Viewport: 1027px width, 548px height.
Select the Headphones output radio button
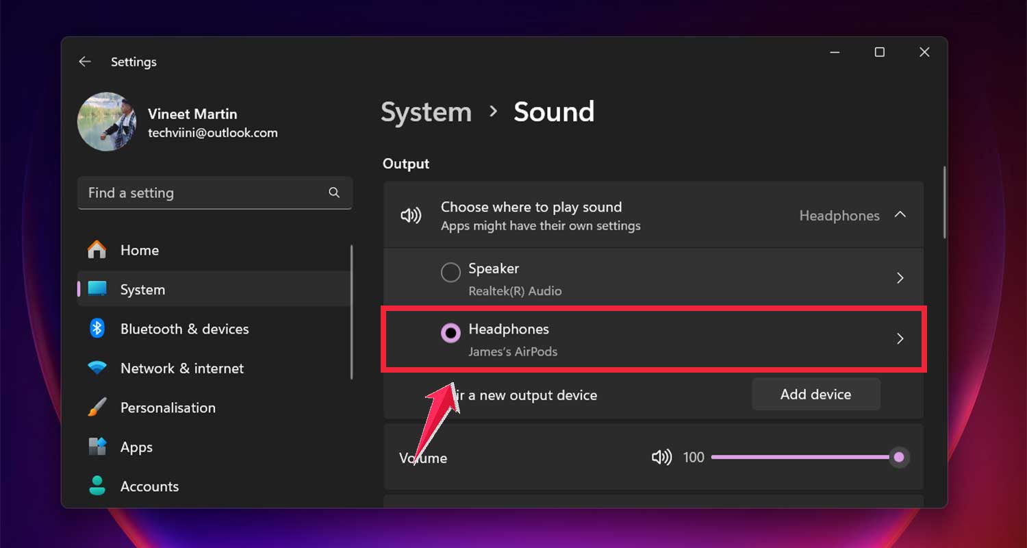coord(451,332)
